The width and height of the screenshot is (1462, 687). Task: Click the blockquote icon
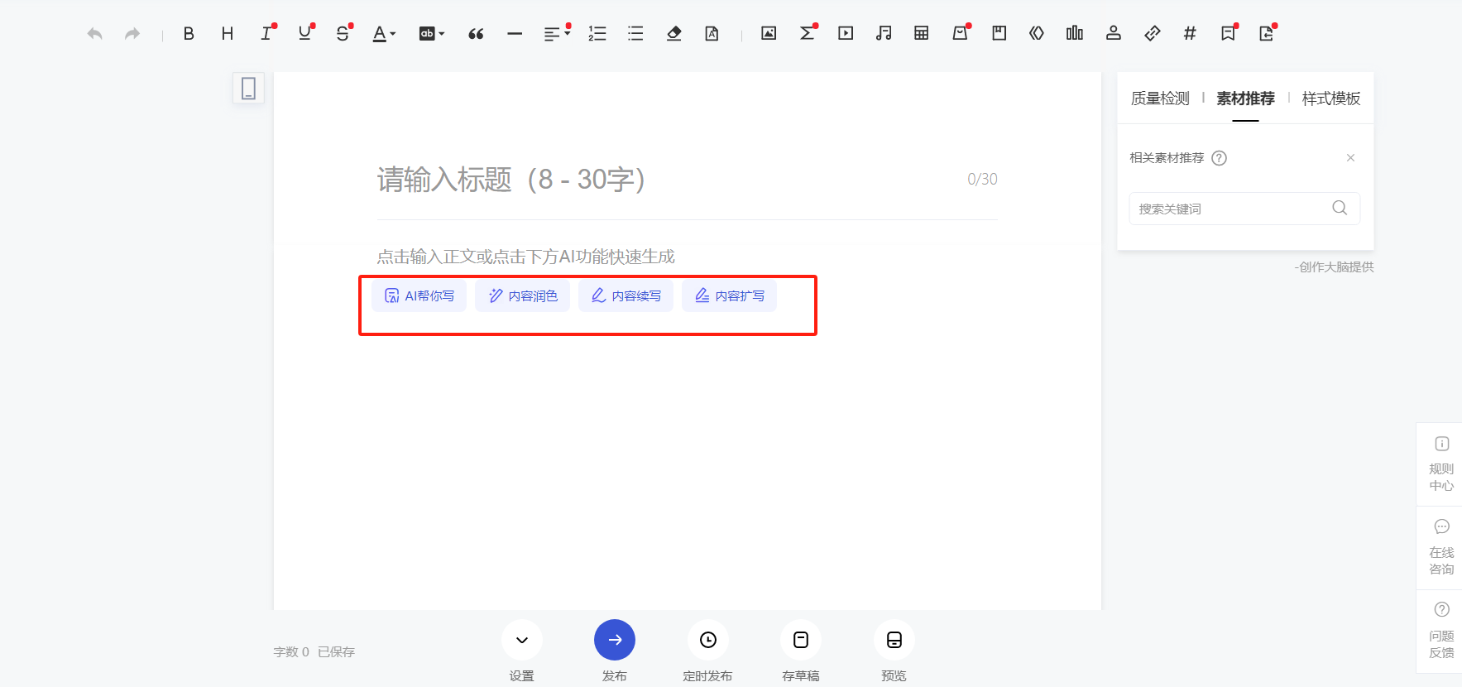pyautogui.click(x=476, y=34)
